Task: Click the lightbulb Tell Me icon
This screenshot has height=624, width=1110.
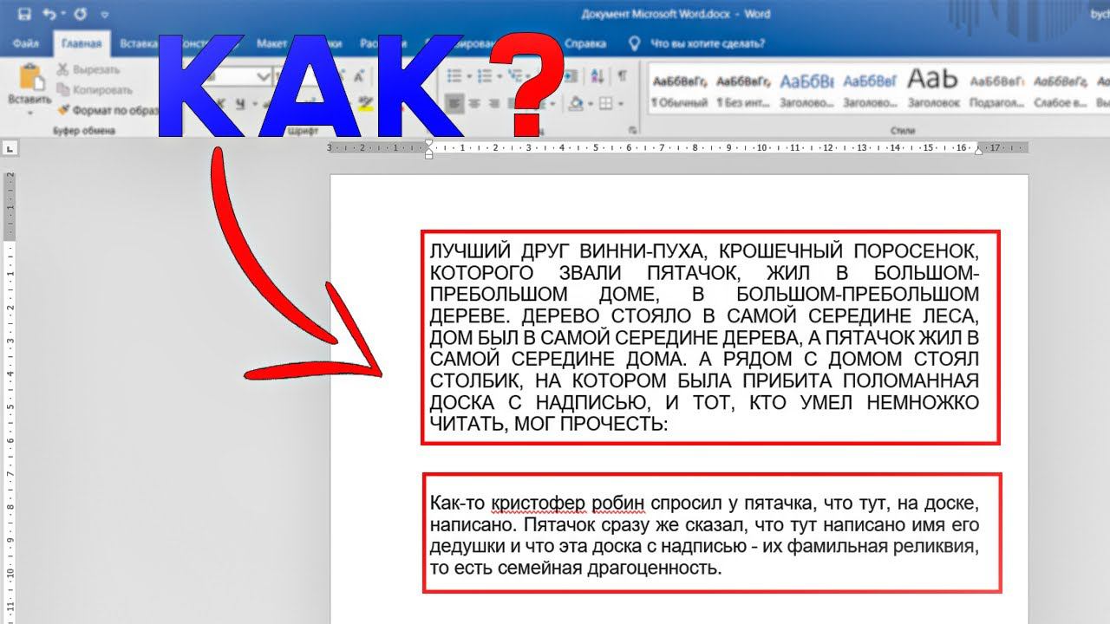Action: tap(634, 42)
